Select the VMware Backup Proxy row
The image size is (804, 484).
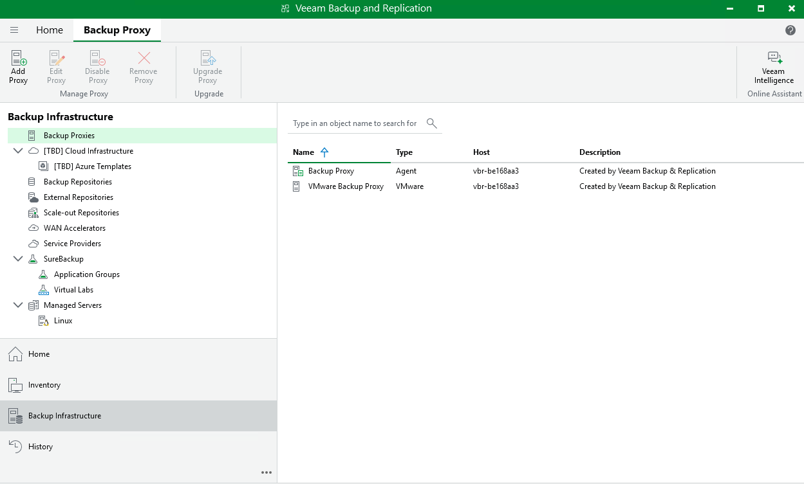(x=346, y=186)
